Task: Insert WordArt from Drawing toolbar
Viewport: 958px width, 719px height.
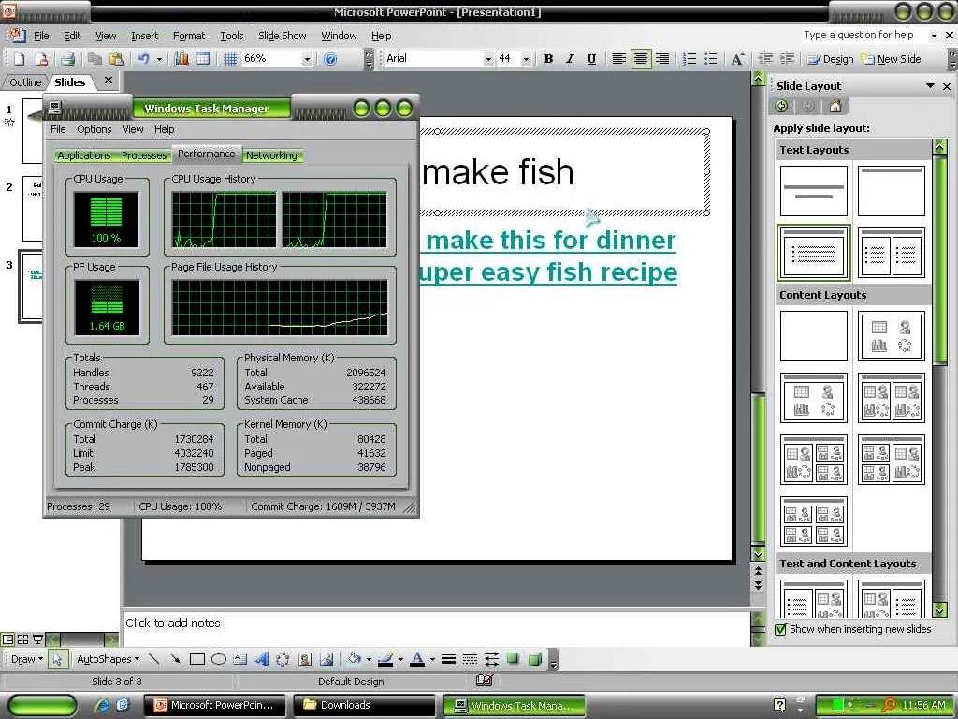Action: 262,659
